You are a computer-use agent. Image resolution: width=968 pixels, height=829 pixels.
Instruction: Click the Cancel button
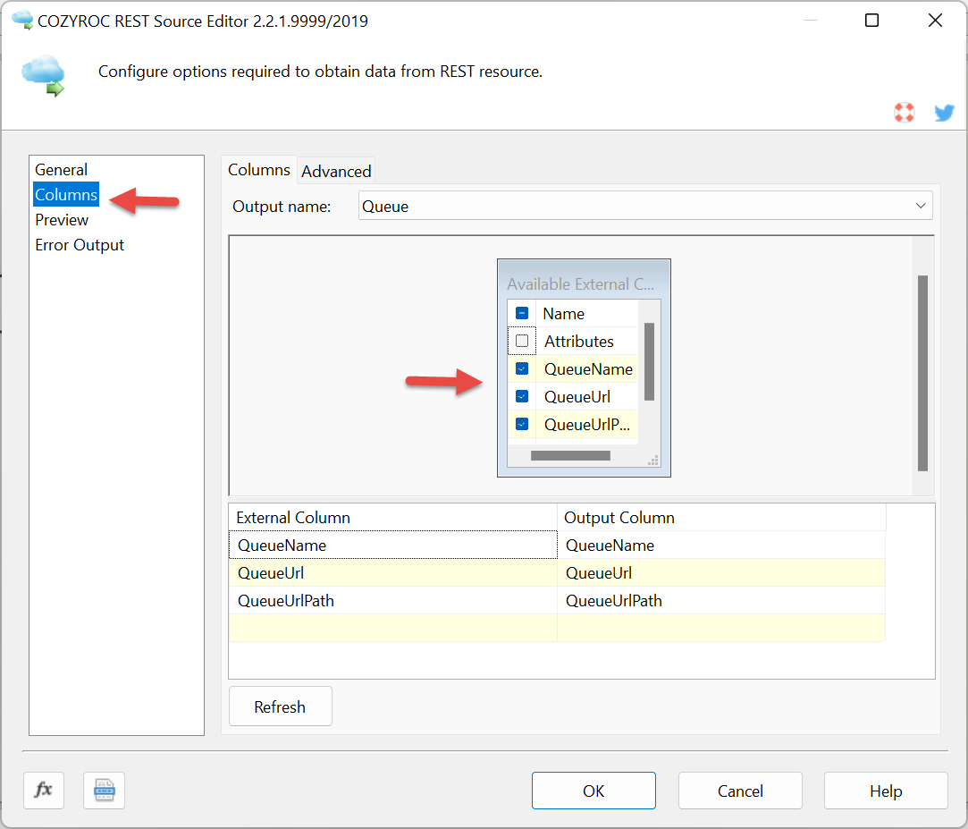tap(740, 791)
